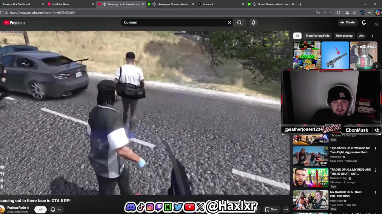Open YouTube notifications bell
This screenshot has width=382, height=214.
(x=364, y=23)
